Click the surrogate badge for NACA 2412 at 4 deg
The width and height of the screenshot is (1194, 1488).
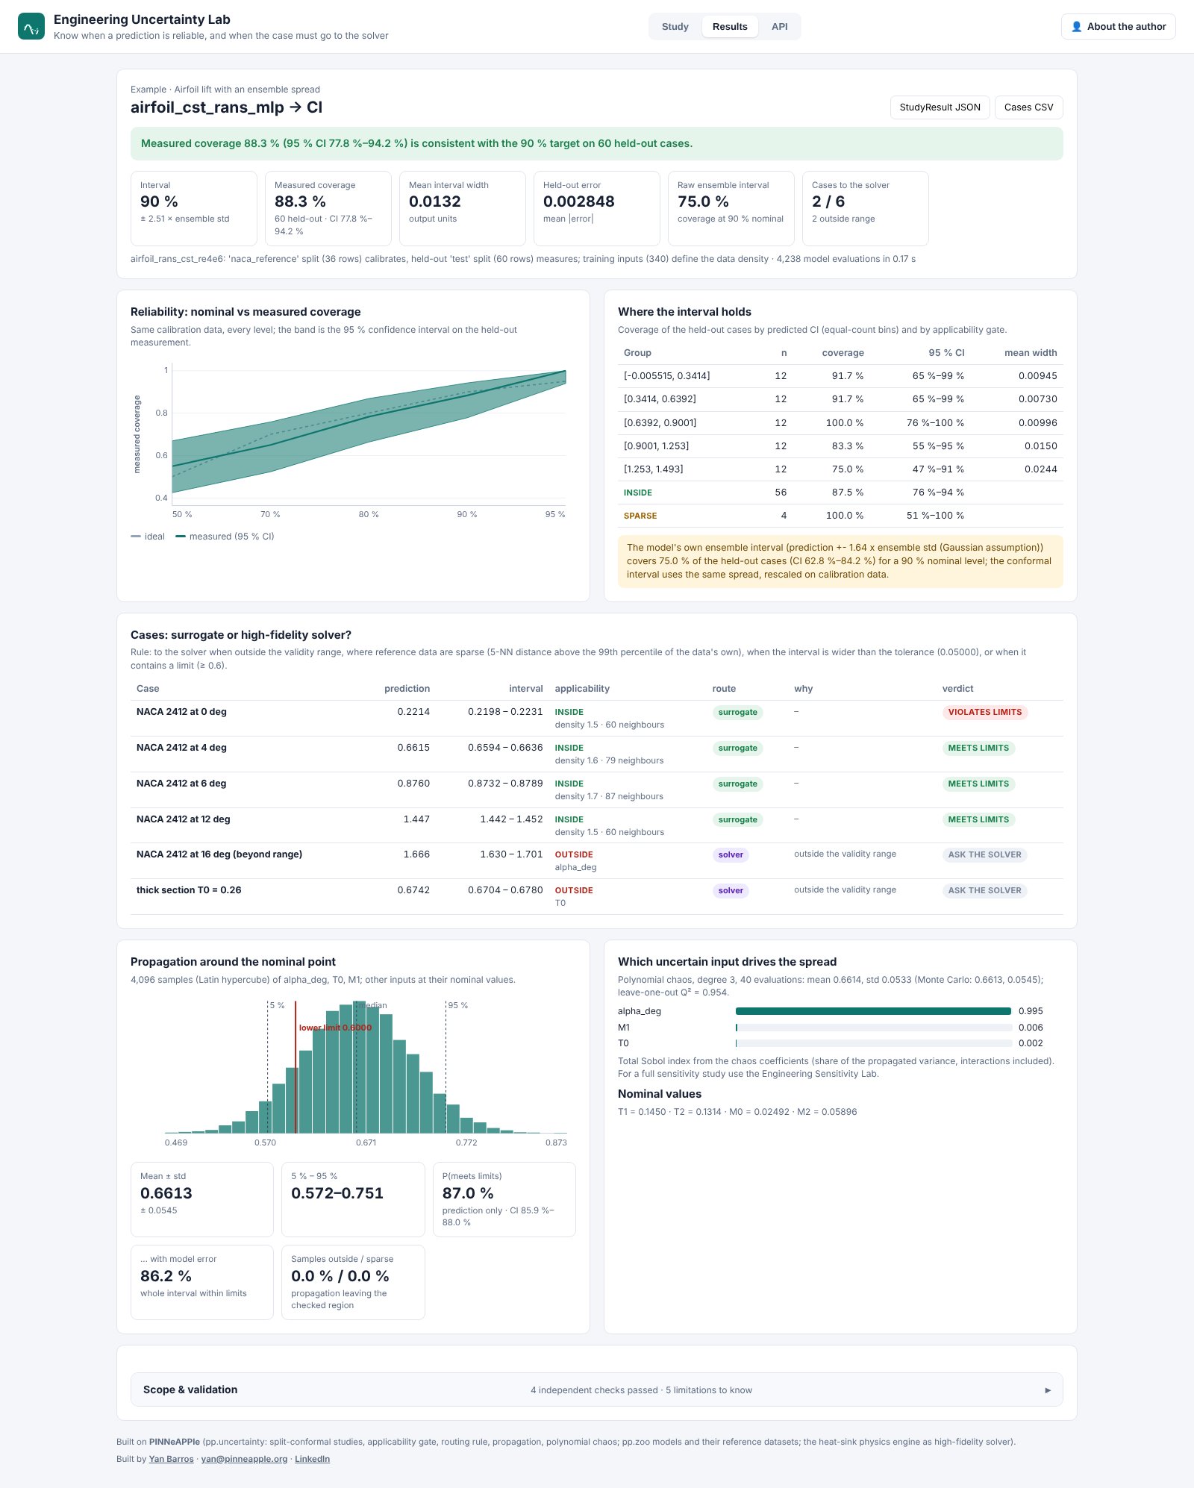click(x=737, y=748)
